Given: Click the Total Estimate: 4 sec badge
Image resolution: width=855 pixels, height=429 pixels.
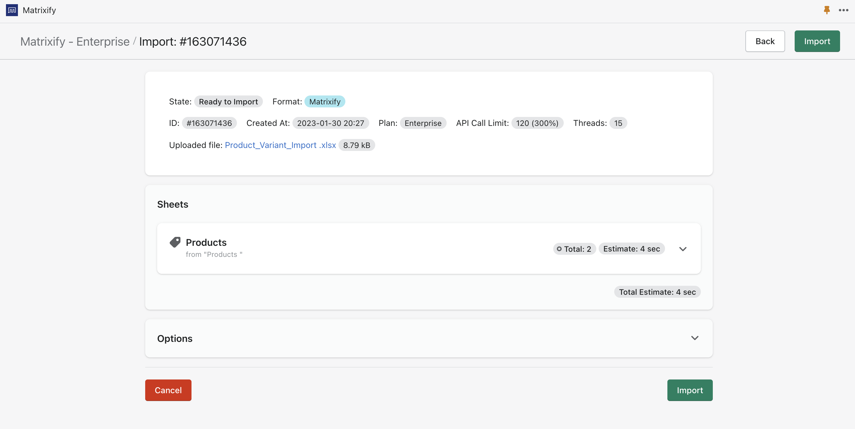Looking at the screenshot, I should [x=657, y=292].
